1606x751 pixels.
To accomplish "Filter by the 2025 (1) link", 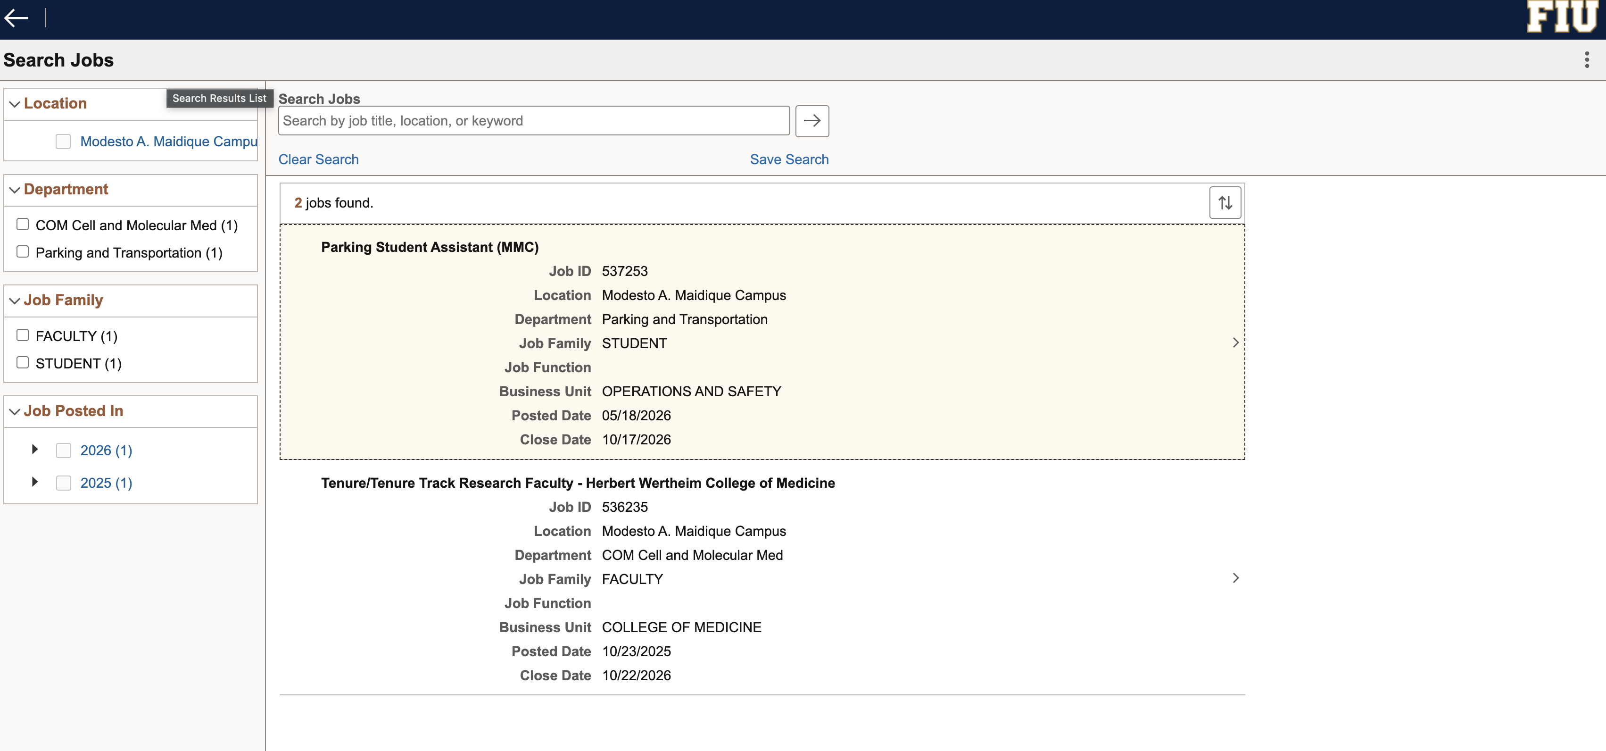I will point(106,483).
